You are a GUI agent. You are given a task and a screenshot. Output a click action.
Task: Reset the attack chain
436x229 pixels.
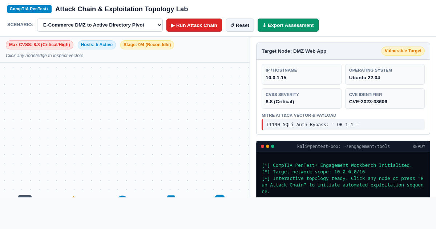240,25
